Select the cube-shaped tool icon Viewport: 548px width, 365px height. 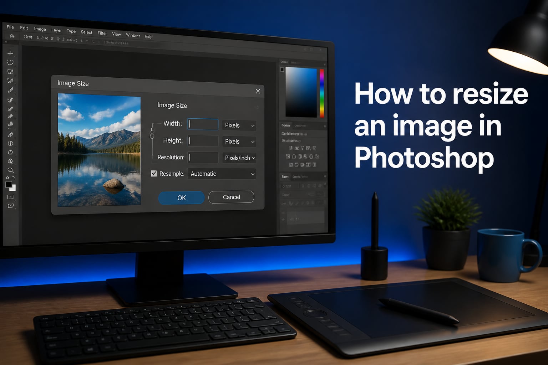10,143
